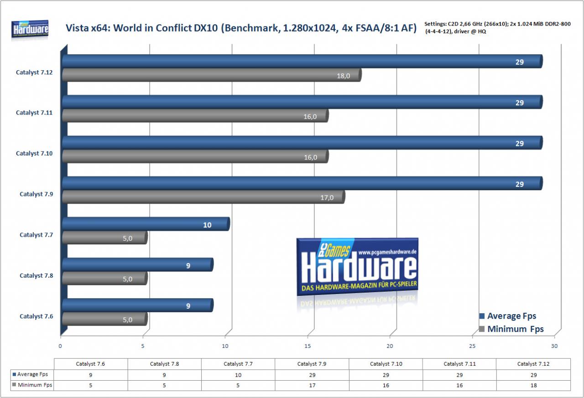
Task: Click the table's Average Fps cell for Catalyst 7.9
Action: (312, 375)
